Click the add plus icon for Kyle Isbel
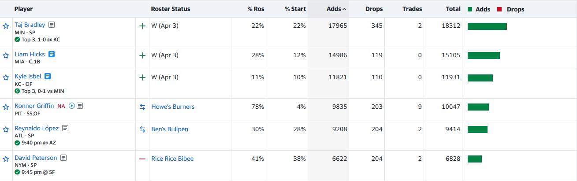 [x=142, y=78]
